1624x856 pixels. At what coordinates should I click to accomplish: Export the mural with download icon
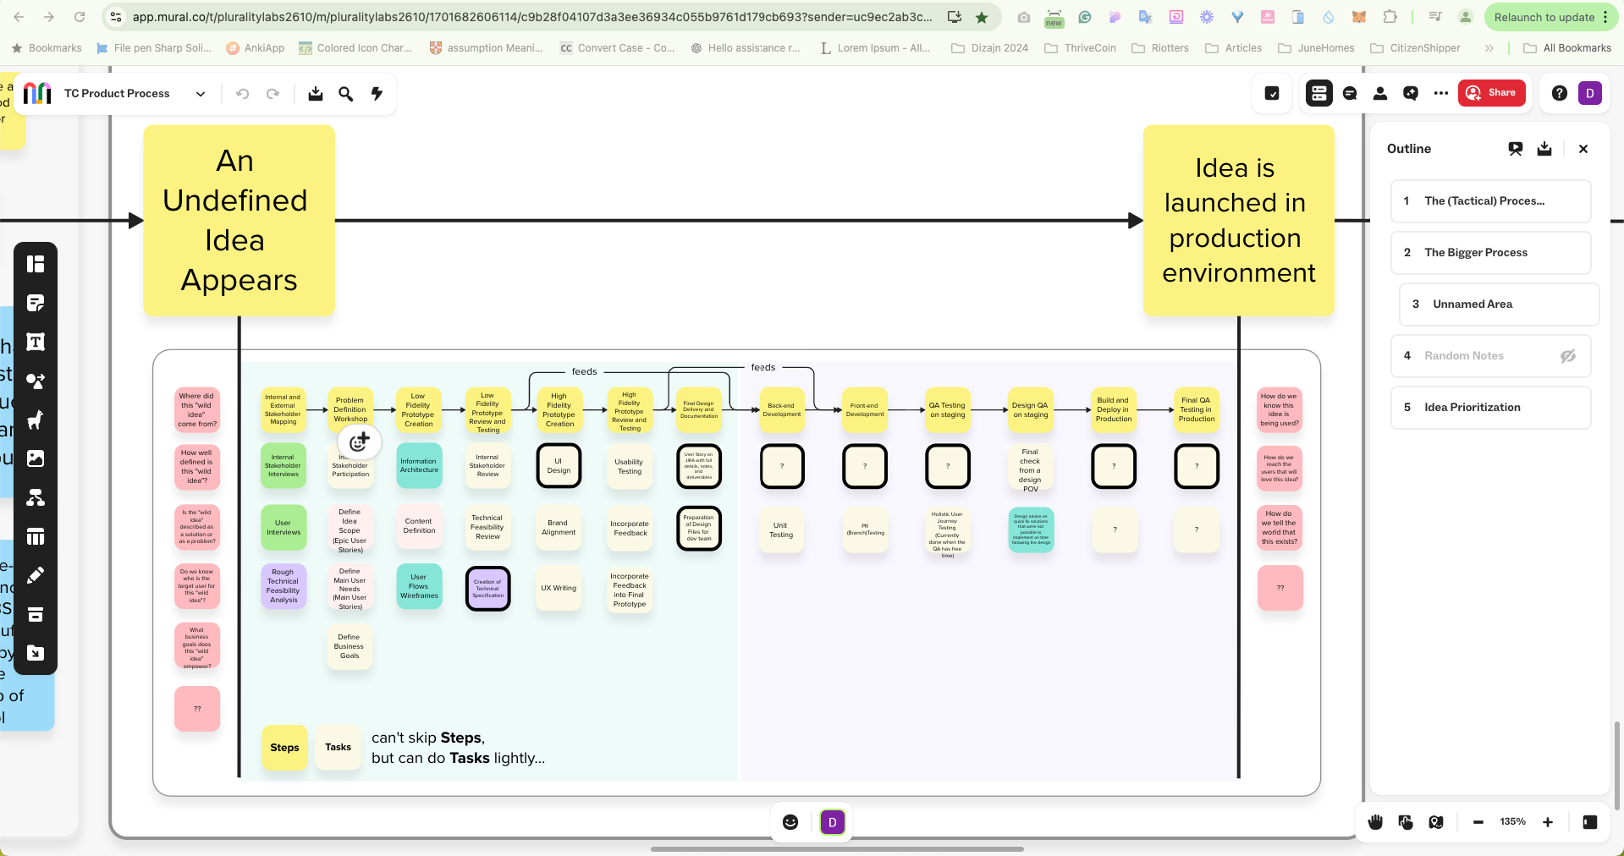(316, 94)
